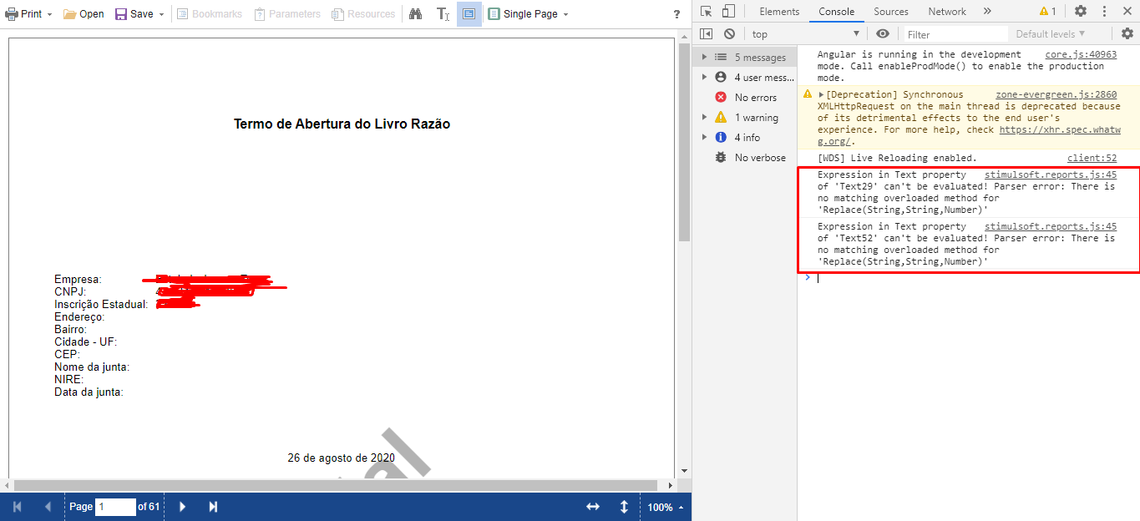This screenshot has height=521, width=1140.
Task: Click the console settings gear icon
Action: pyautogui.click(x=1127, y=33)
